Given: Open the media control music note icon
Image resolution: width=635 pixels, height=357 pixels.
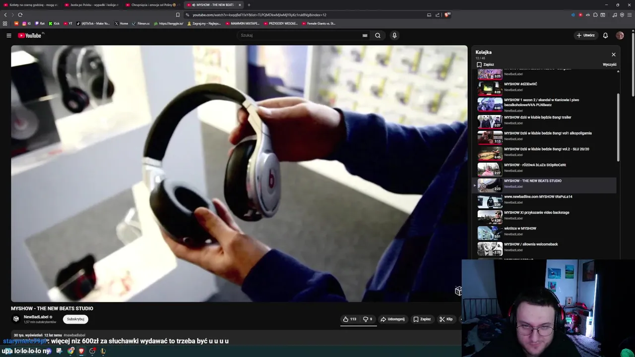Looking at the screenshot, I should [615, 15].
